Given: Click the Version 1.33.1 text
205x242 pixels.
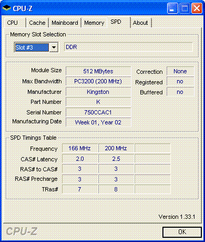Looking at the screenshot, I should [x=177, y=217].
